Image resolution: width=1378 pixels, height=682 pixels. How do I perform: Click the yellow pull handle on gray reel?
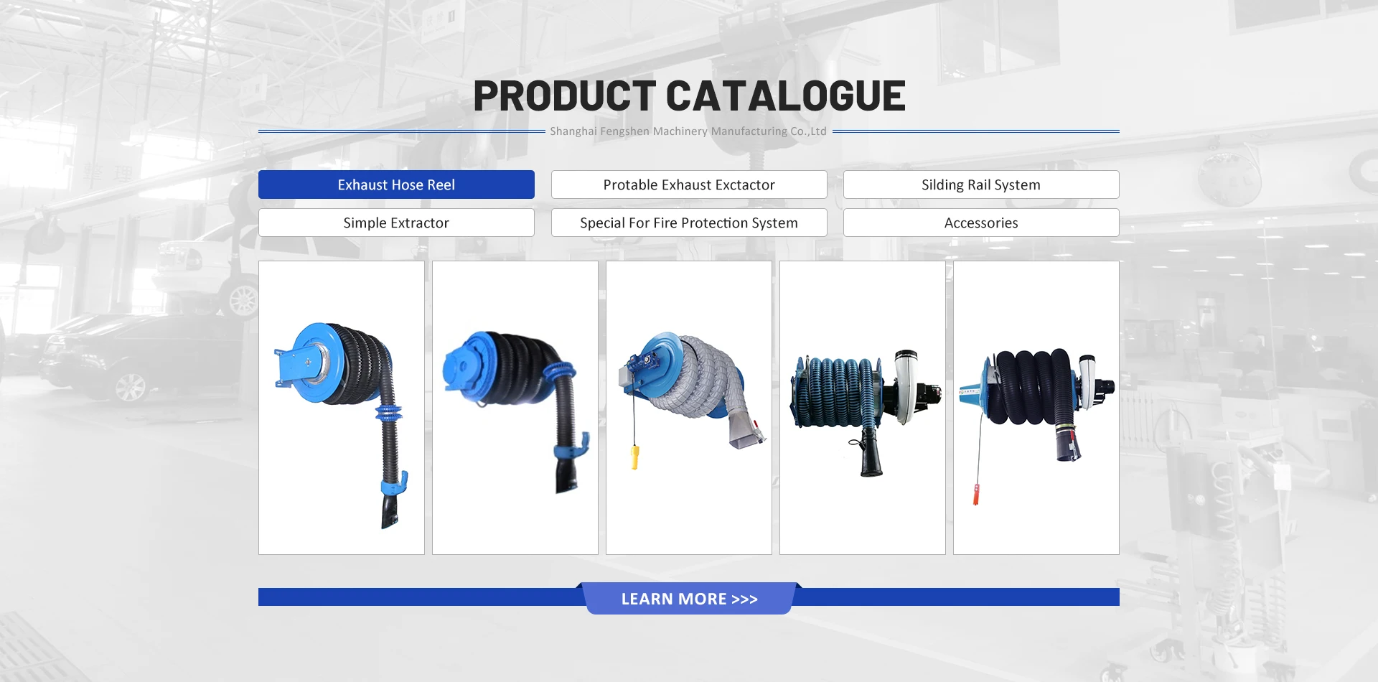[635, 457]
